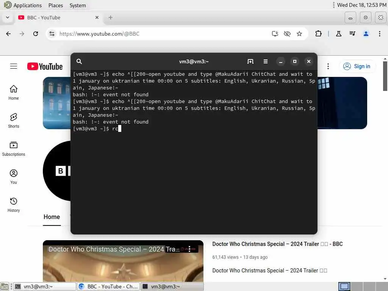Maximize the terminal window
The height and width of the screenshot is (291, 388).
pos(295,61)
